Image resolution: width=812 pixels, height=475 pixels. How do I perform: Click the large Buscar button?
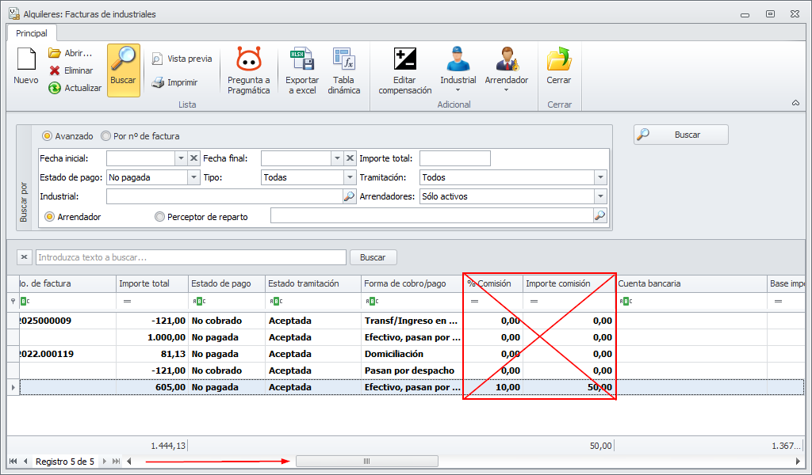[x=681, y=135]
